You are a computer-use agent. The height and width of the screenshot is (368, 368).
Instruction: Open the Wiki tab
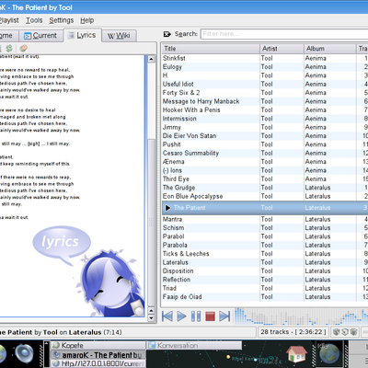pos(119,36)
